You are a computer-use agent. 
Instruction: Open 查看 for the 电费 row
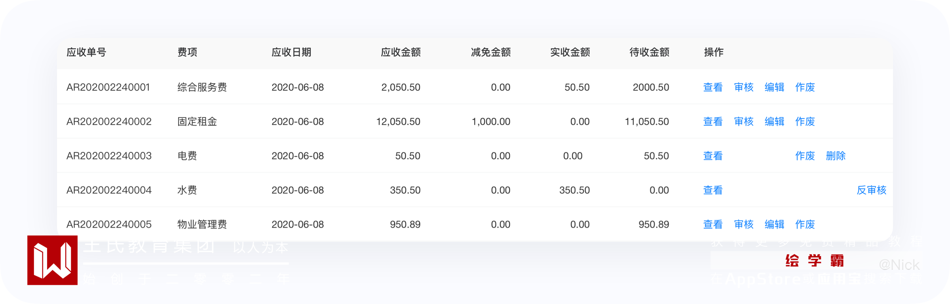(x=712, y=156)
